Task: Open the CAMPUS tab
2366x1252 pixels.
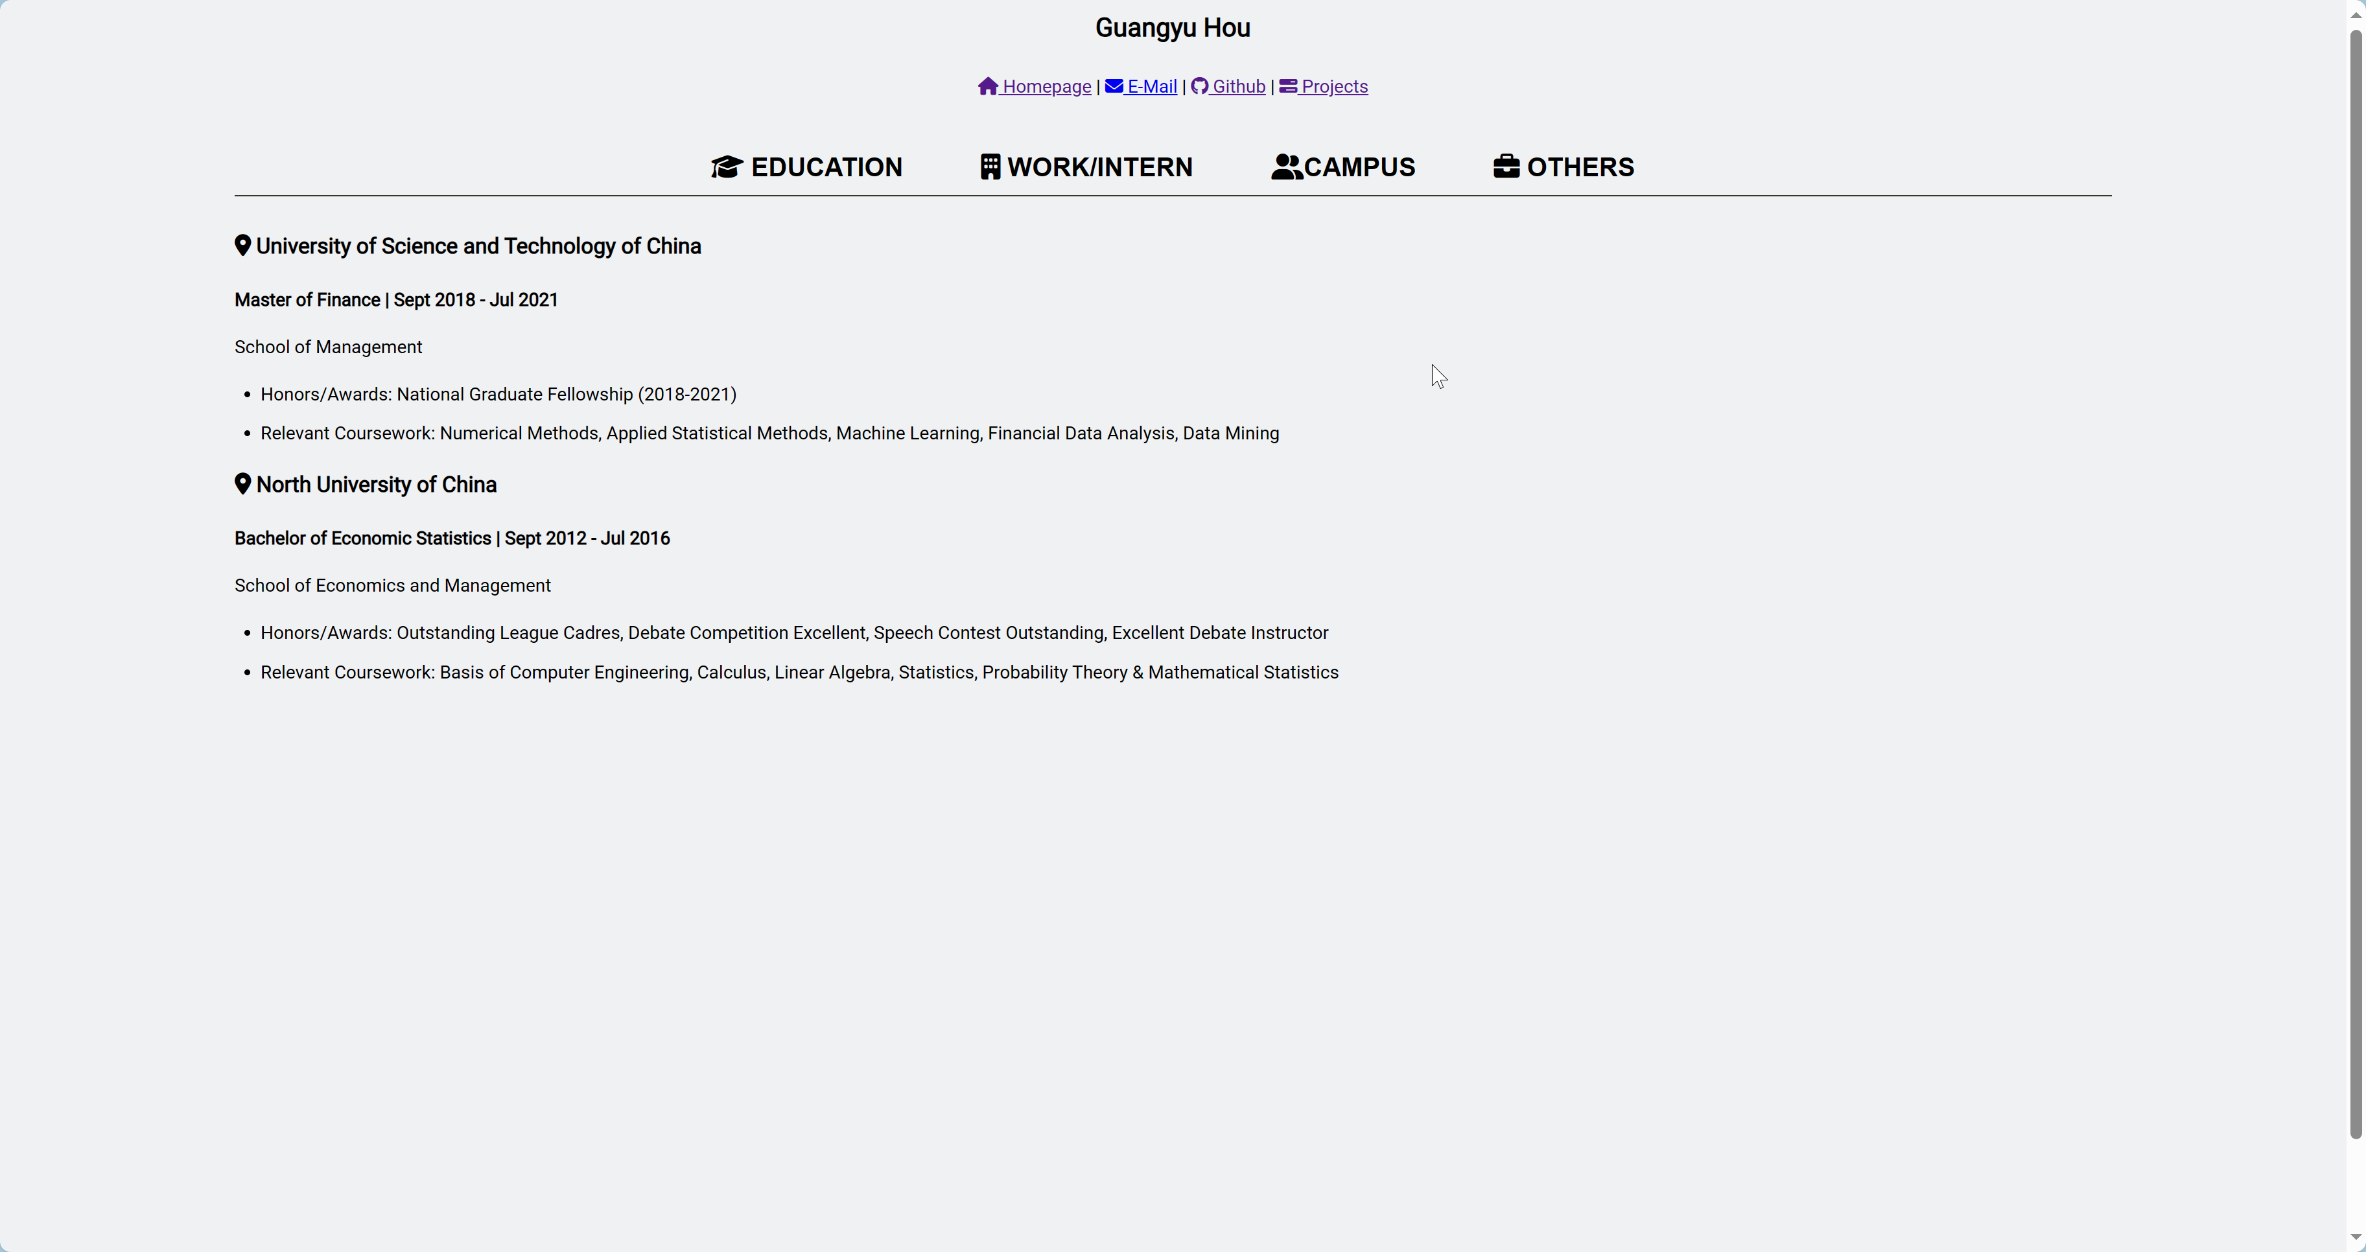Action: pos(1359,167)
